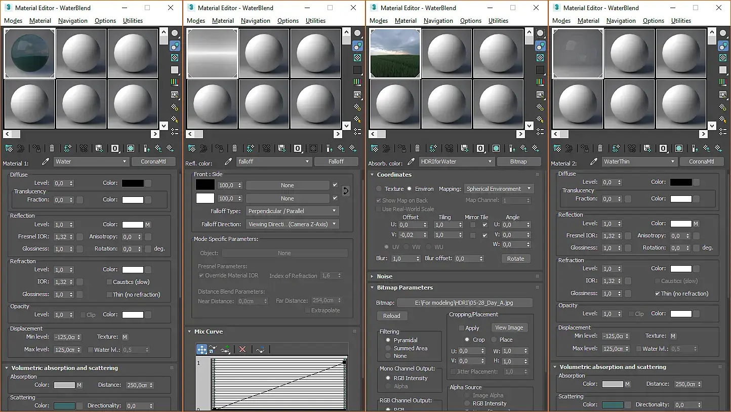Collapse Volumetric absorption and scattering in WaterThin window
The height and width of the screenshot is (412, 731).
tap(613, 367)
